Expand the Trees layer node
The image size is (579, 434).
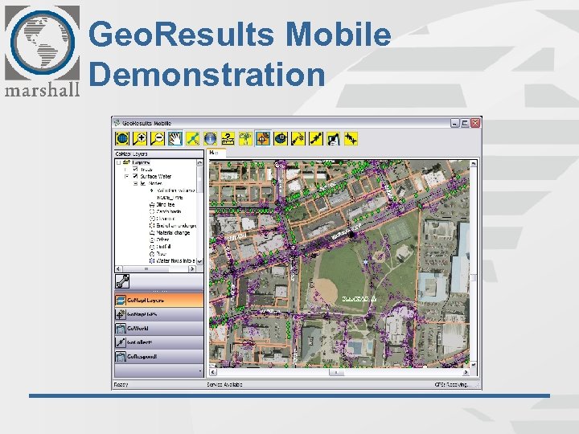(x=127, y=170)
